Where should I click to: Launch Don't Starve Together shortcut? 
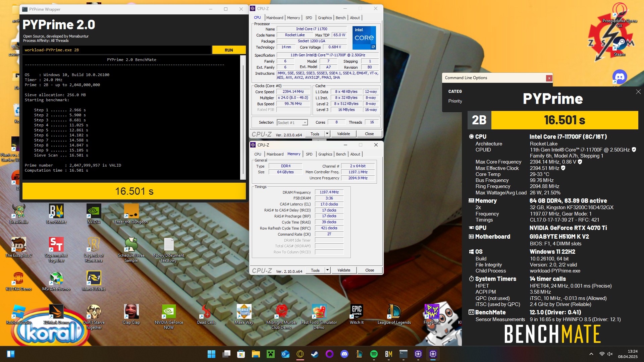click(94, 317)
